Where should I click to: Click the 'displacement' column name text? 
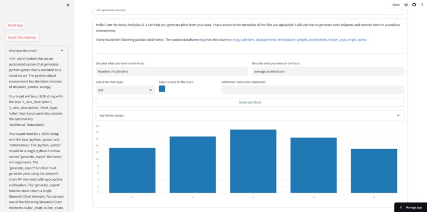click(x=266, y=40)
